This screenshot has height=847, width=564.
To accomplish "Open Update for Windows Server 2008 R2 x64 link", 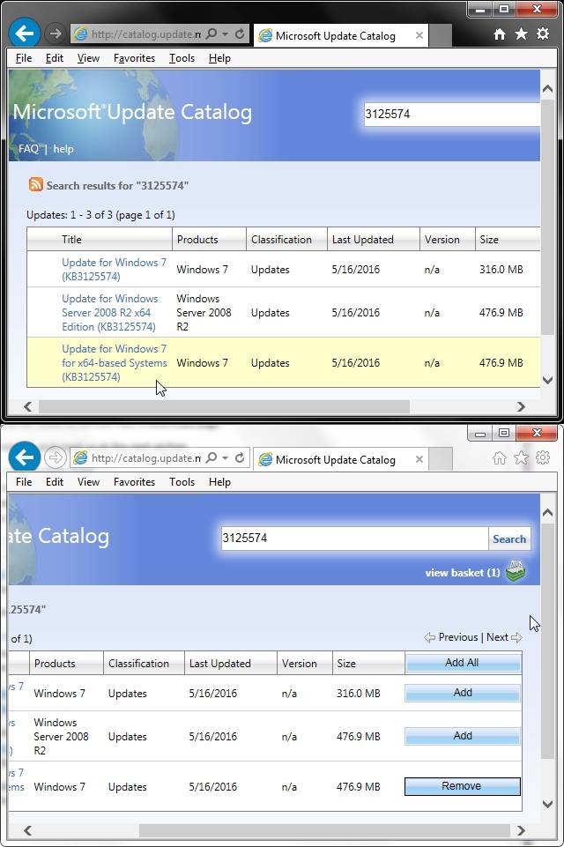I will pyautogui.click(x=109, y=312).
